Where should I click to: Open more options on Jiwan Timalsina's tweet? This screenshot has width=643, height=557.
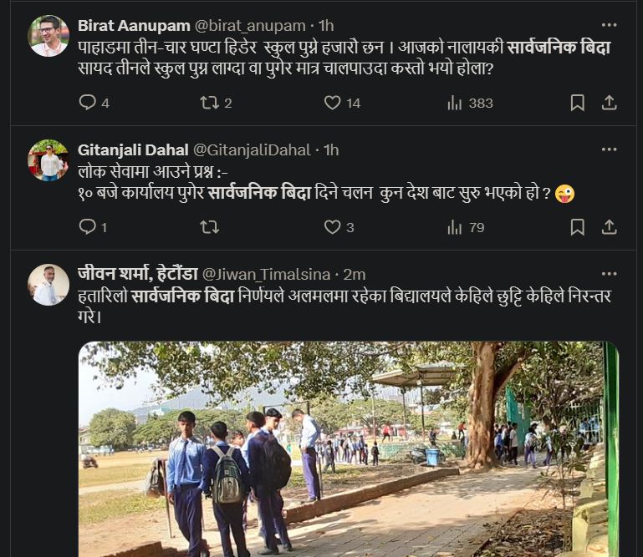tap(610, 273)
